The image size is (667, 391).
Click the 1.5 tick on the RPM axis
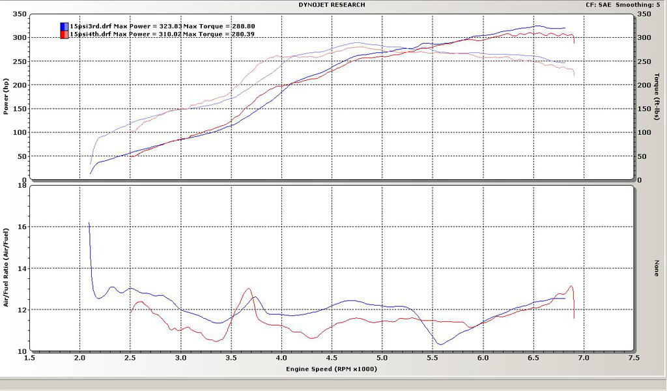(x=29, y=358)
